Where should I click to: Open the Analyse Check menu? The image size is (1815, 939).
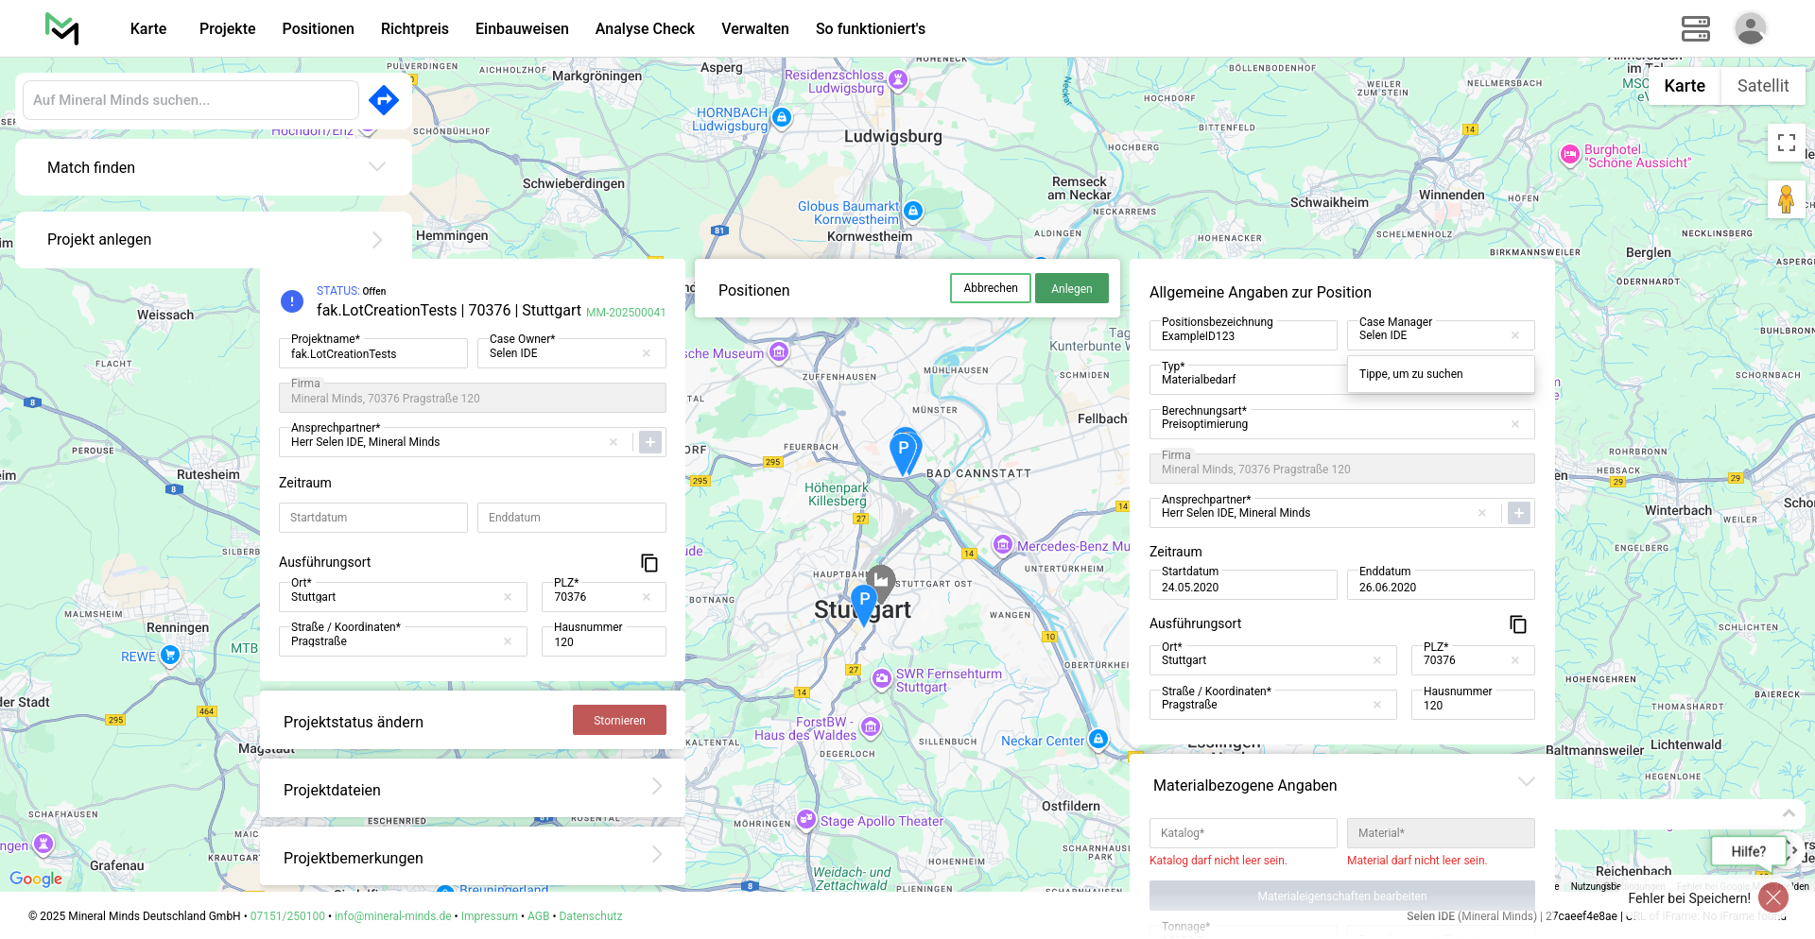click(645, 28)
